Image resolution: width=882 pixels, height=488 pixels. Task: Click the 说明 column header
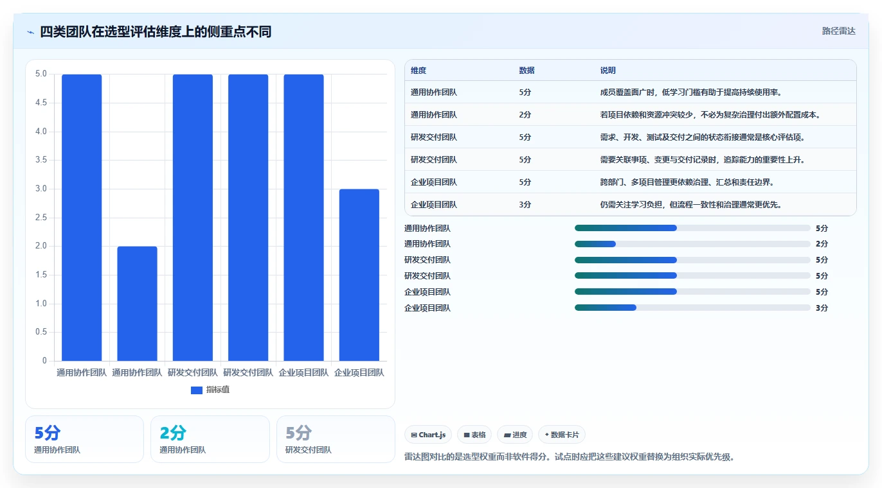(x=608, y=71)
